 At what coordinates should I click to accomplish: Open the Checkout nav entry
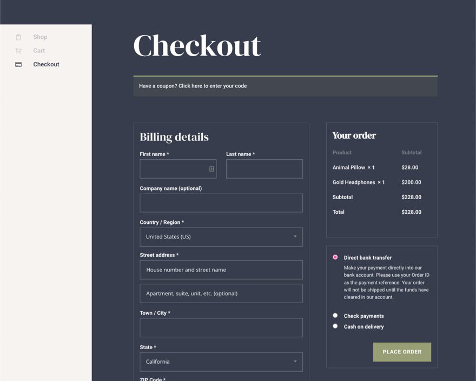click(46, 64)
